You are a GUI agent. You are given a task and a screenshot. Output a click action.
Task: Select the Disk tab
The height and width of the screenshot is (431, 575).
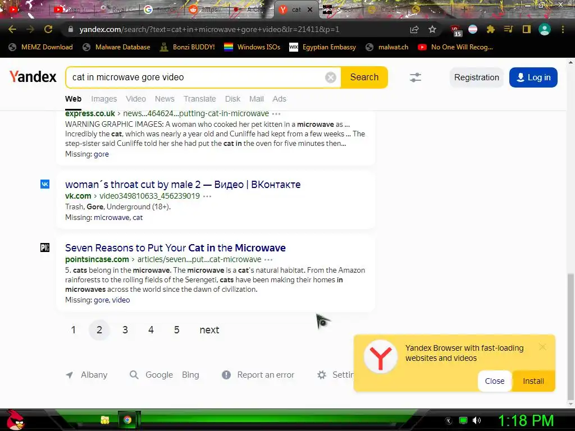232,99
